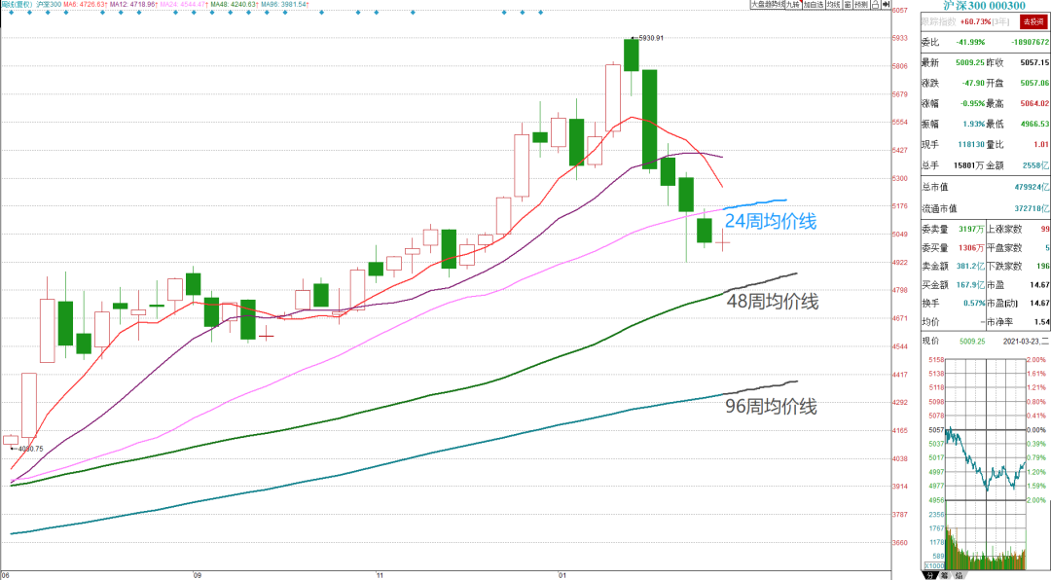Screen dimensions: 1051x580
Task: Click the 总市值 479924亿 value
Action: [x=1032, y=187]
